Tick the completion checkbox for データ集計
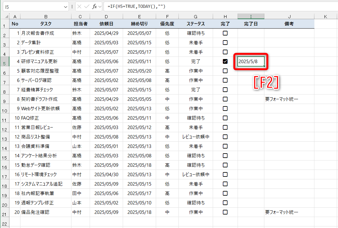The width and height of the screenshot is (338, 228). pyautogui.click(x=225, y=42)
